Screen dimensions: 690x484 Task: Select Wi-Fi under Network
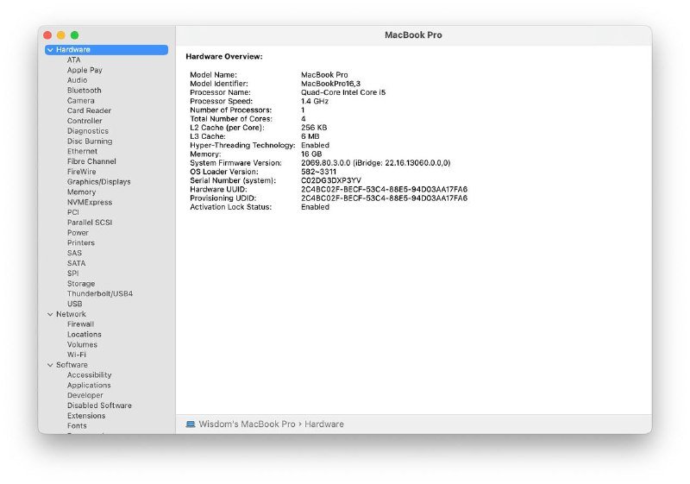click(x=77, y=355)
